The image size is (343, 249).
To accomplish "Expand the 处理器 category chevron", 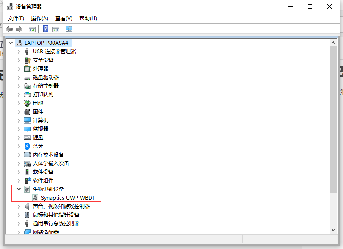I will [19, 69].
